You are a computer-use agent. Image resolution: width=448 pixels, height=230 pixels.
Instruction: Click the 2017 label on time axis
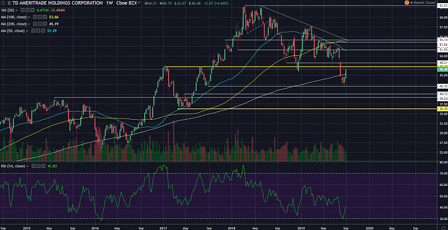(164, 228)
